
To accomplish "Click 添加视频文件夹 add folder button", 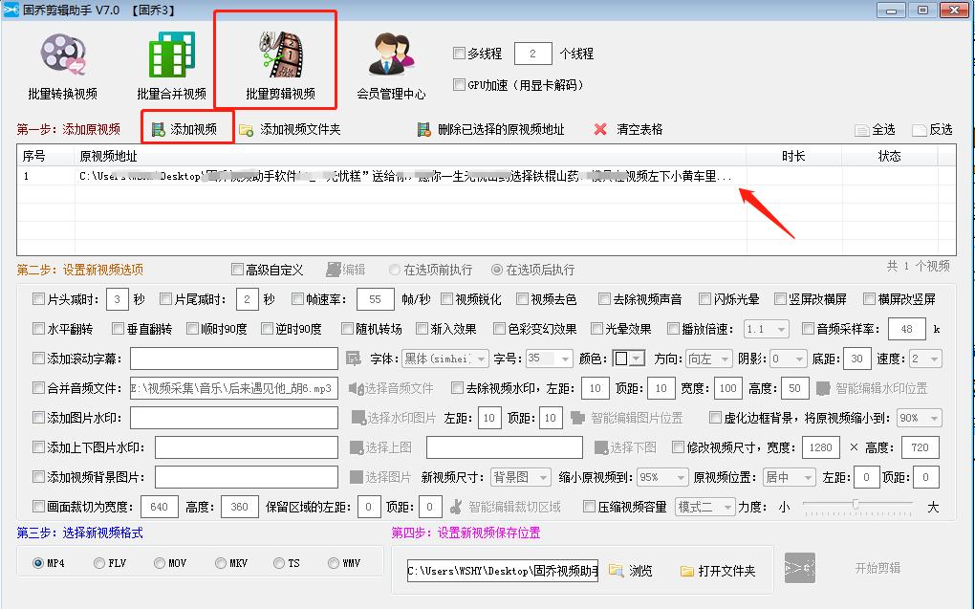I will click(x=291, y=129).
